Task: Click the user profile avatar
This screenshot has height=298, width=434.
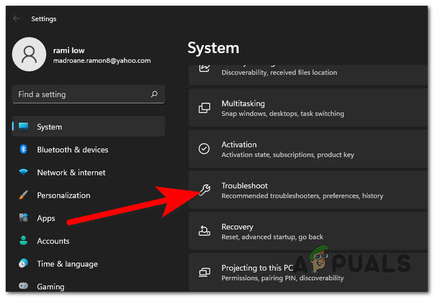Action: [x=29, y=54]
